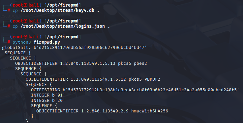Click the Kali skull icon in second prompt
Screen dimensions: 243x123
[26, 21]
